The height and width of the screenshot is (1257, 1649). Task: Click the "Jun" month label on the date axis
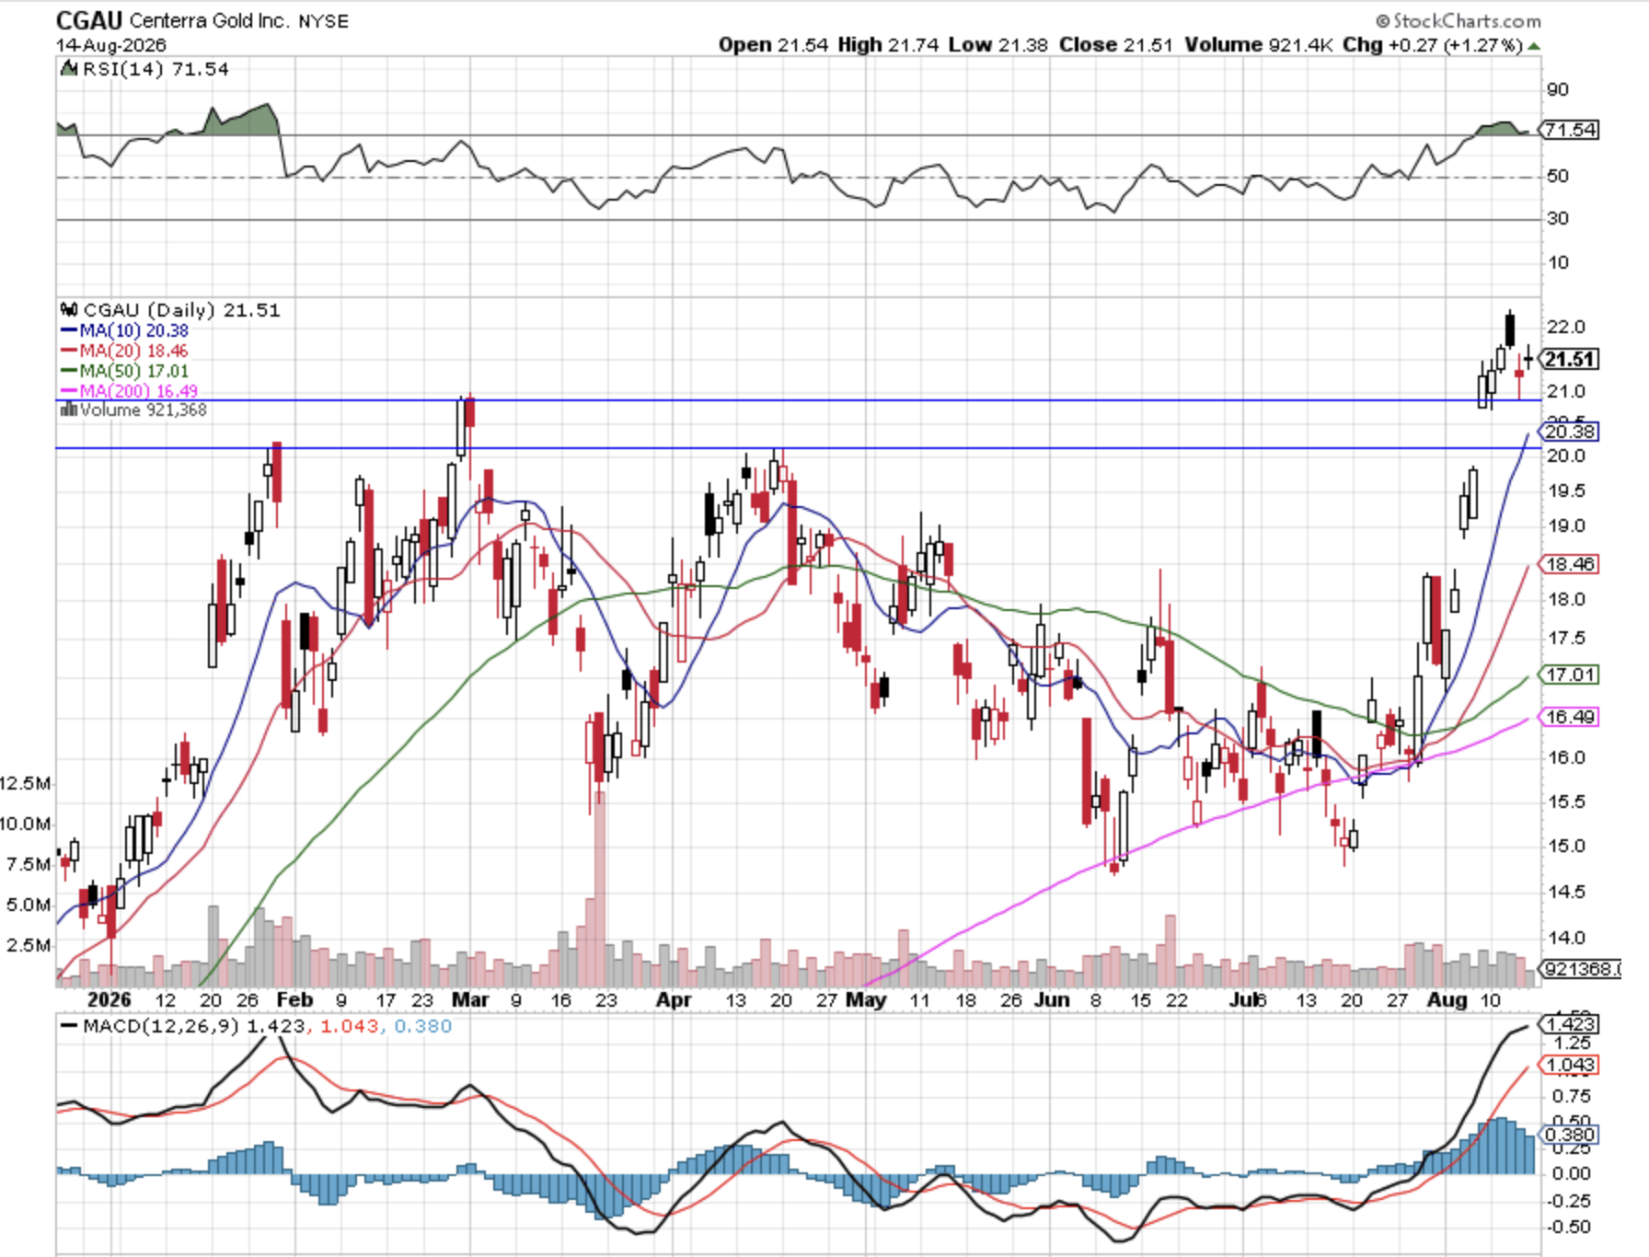click(x=1052, y=999)
